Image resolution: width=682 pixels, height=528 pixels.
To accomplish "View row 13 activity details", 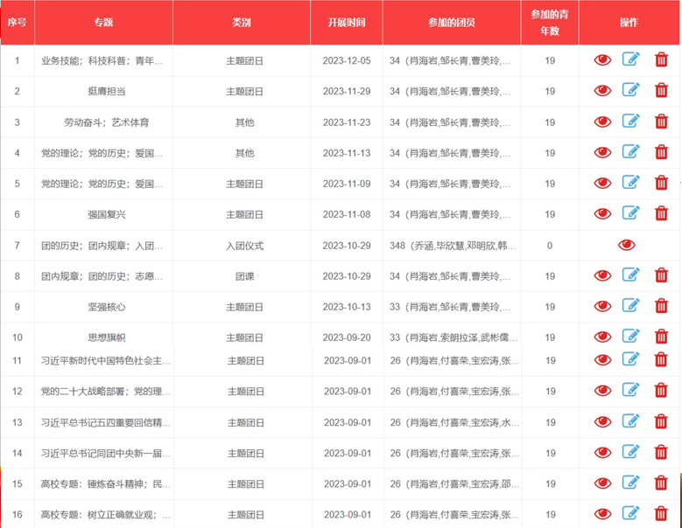I will 602,422.
